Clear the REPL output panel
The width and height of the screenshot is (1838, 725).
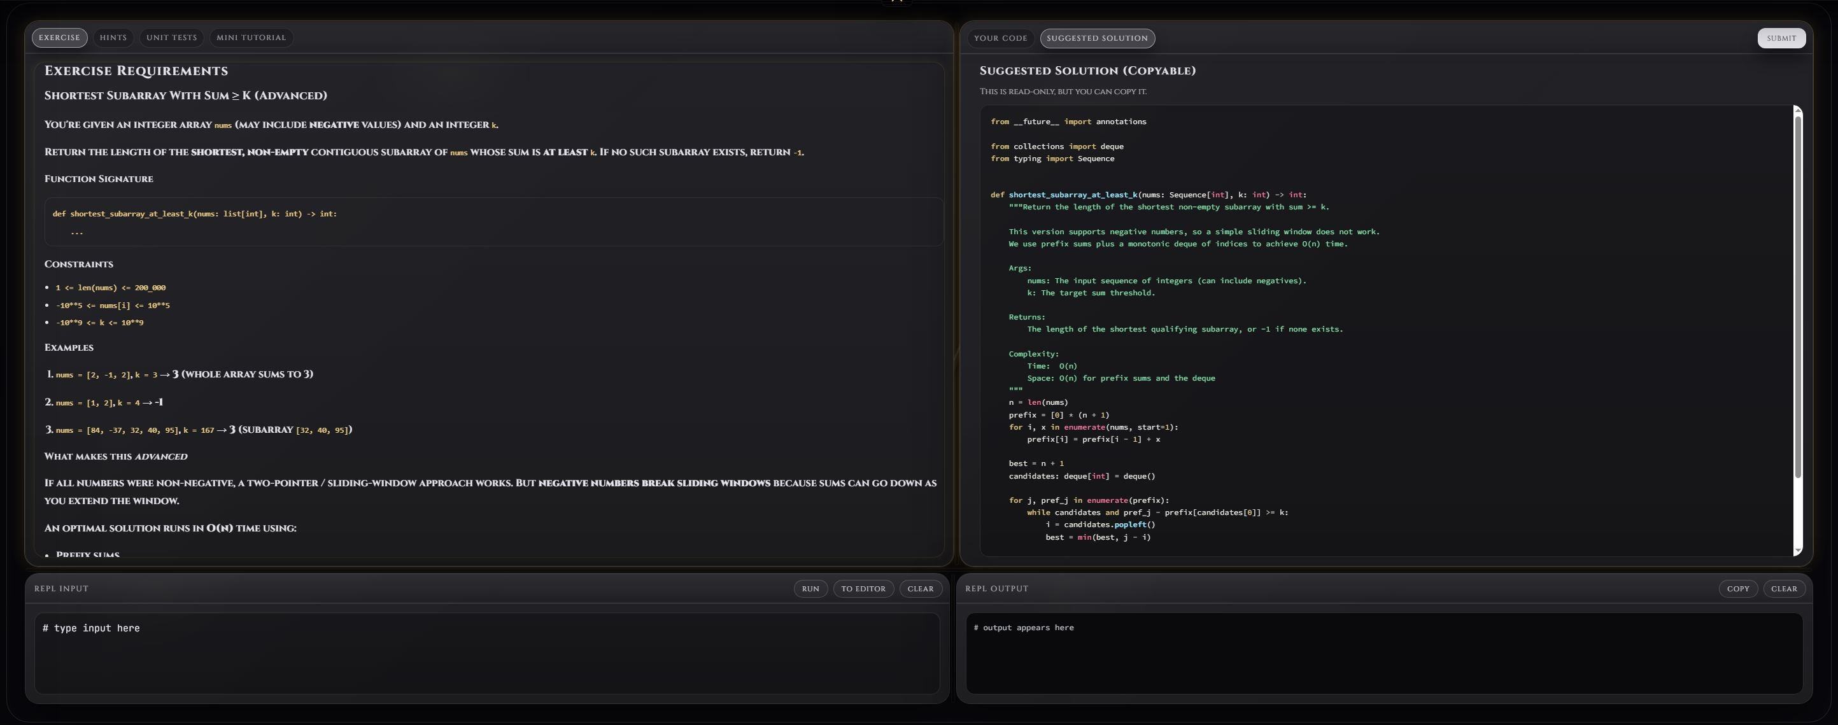[x=1784, y=589]
